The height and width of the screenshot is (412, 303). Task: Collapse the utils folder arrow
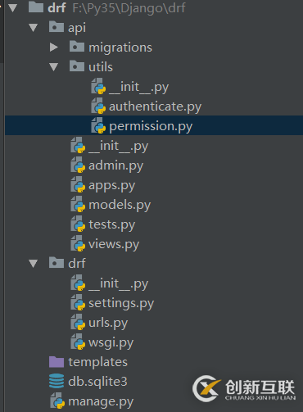pyautogui.click(x=54, y=67)
